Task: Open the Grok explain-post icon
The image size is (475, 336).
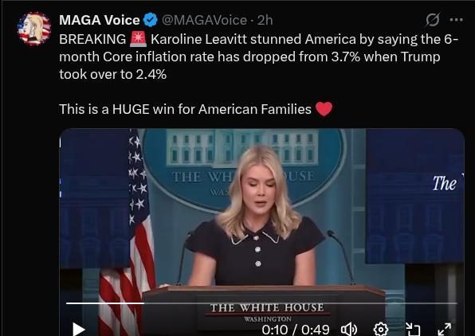Action: click(432, 20)
